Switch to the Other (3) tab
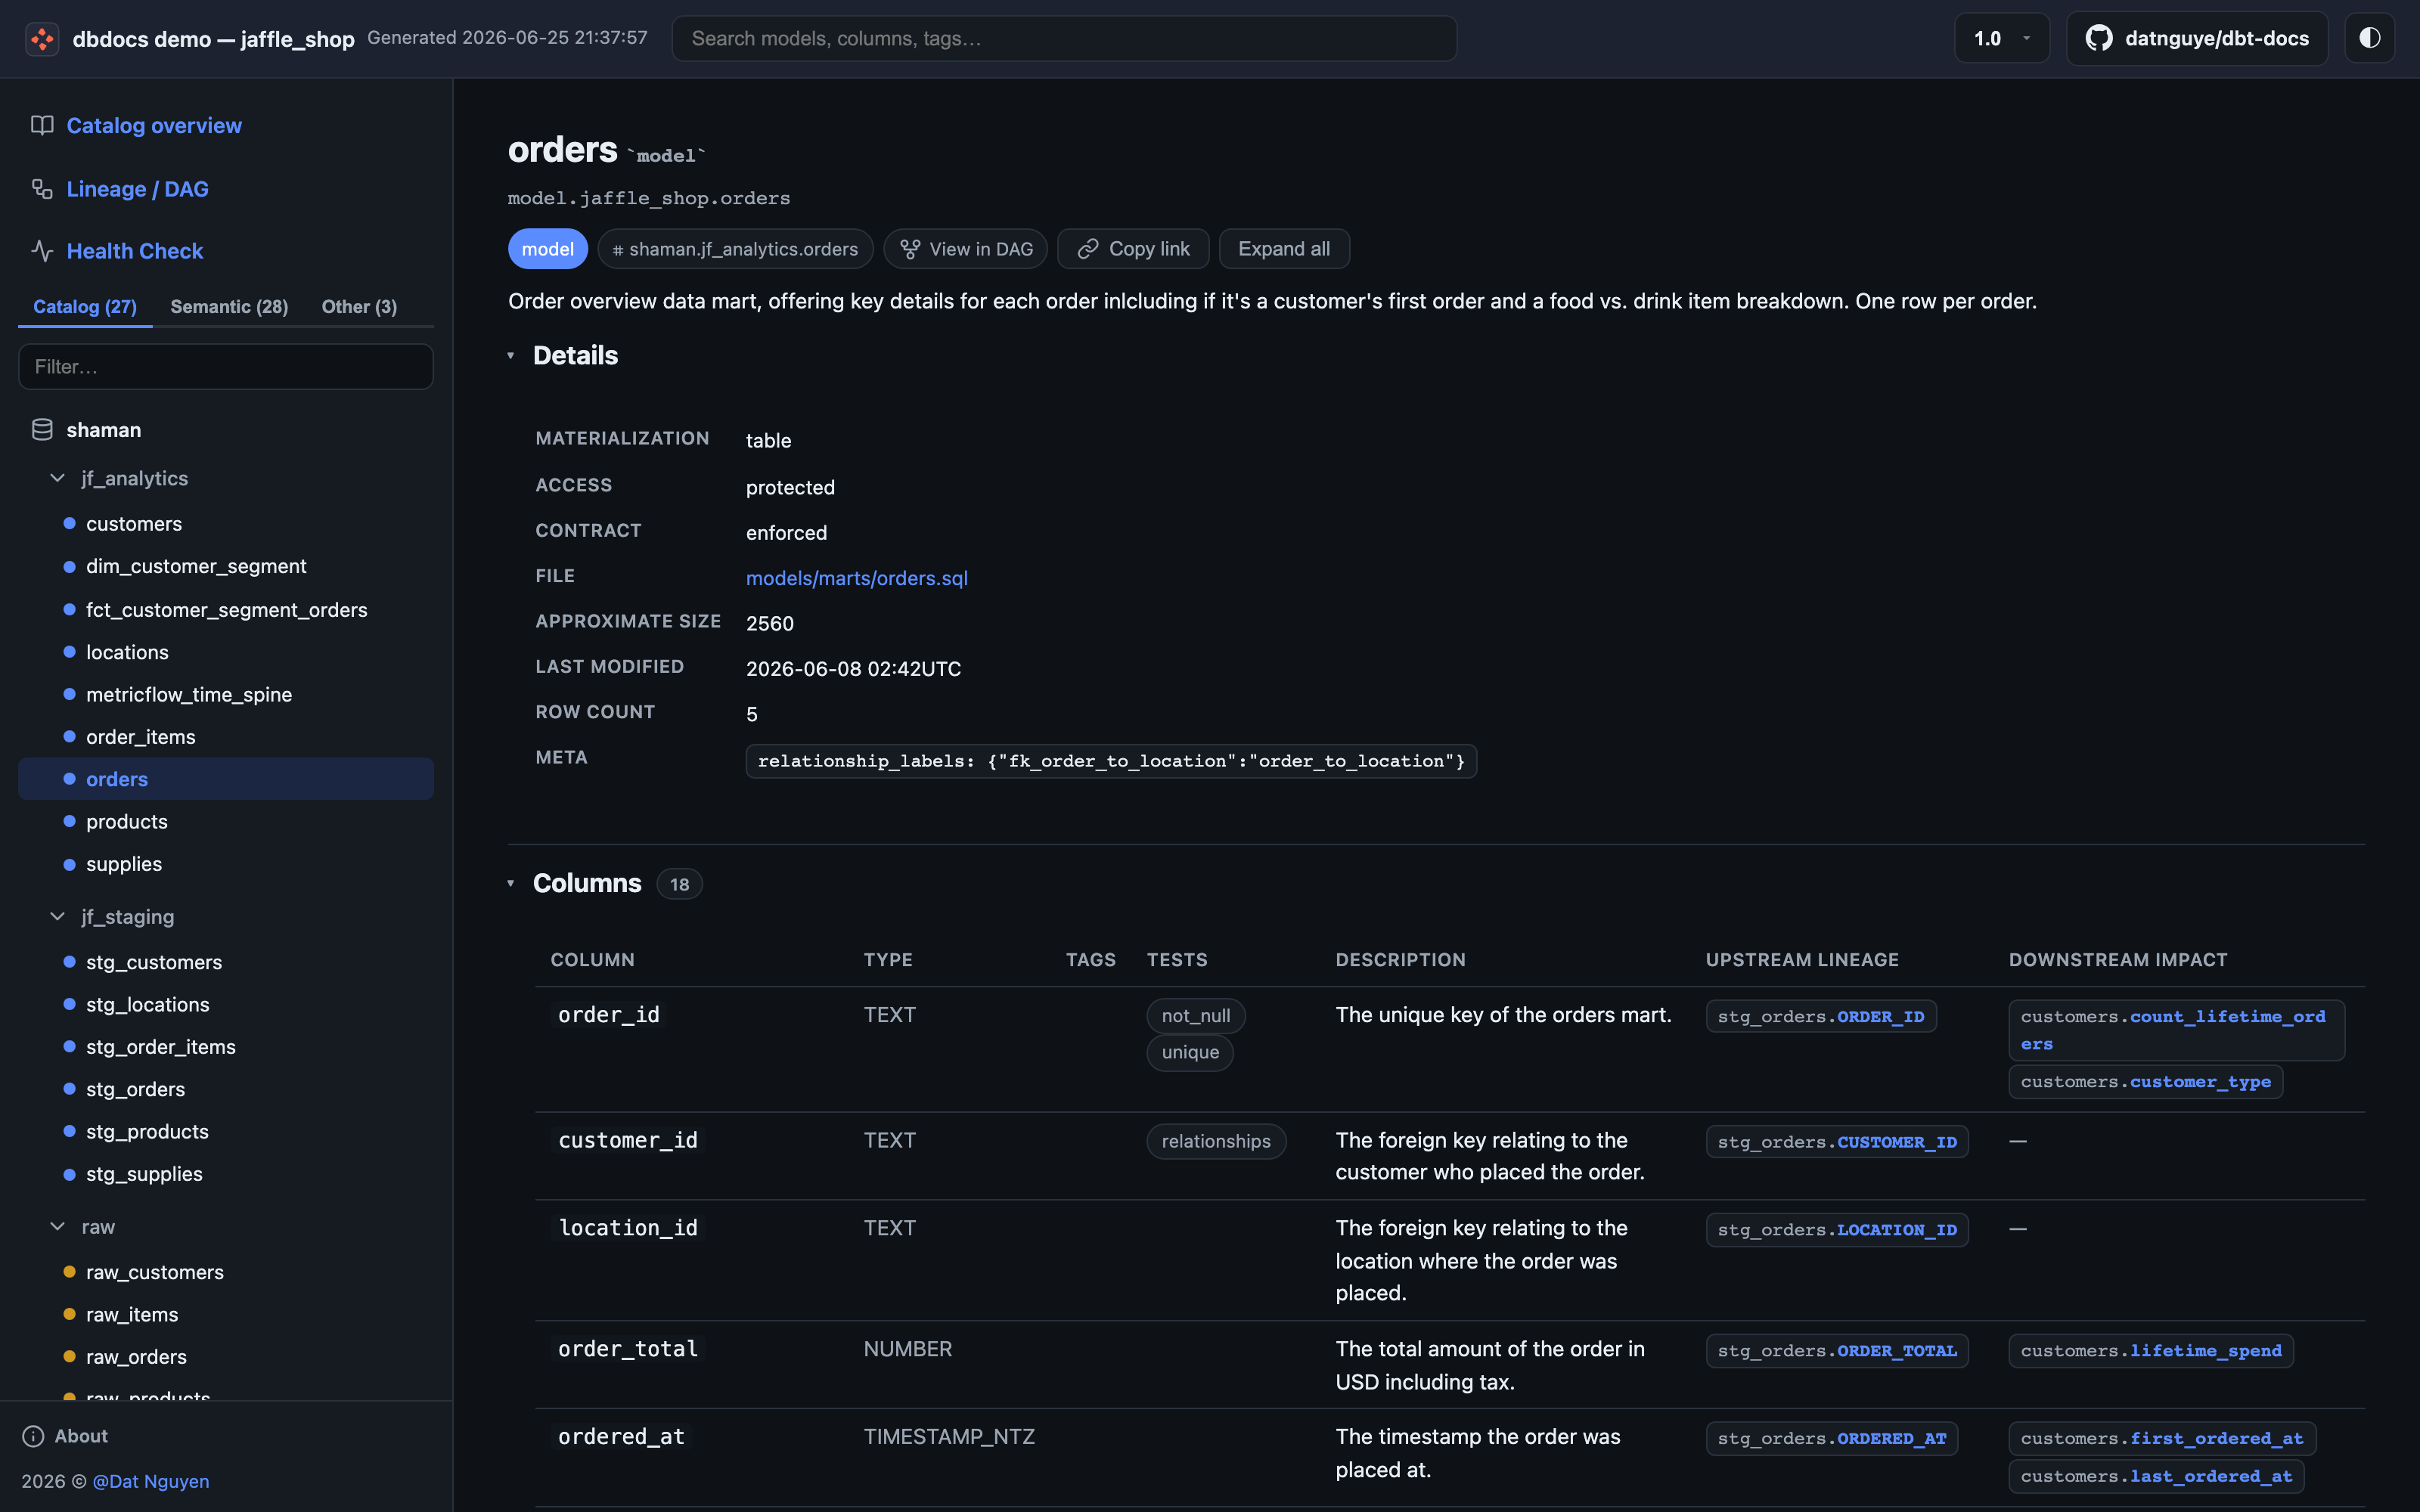Image resolution: width=2420 pixels, height=1512 pixels. [x=359, y=307]
